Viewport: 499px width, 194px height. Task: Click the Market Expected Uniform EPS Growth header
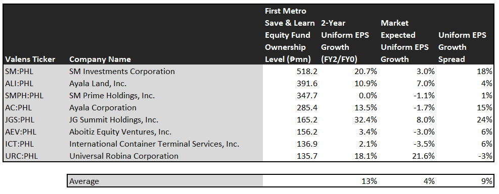404,41
